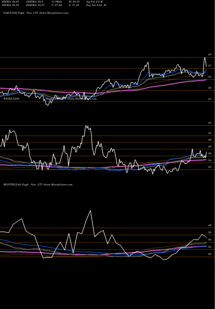Click the 31 price label on the daily chart
This screenshot has width=215, height=309.
click(x=210, y=99)
